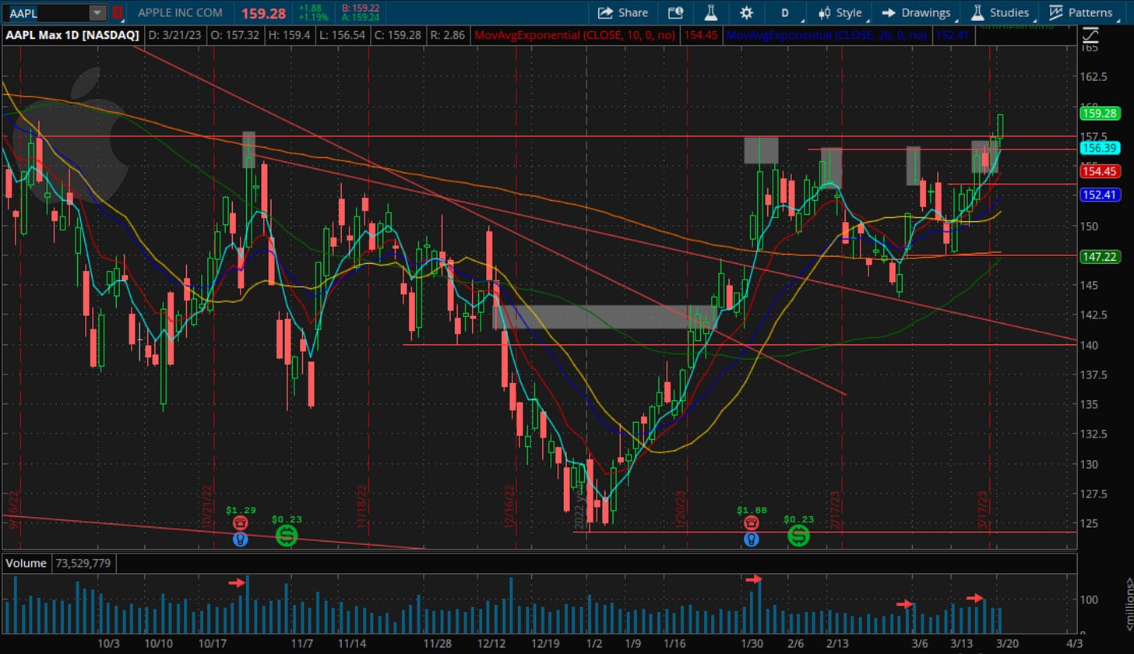Click the cyan 156.39 price bubble
The height and width of the screenshot is (654, 1134).
1100,148
